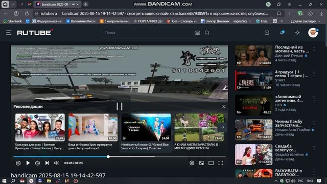Open the taskbar File Explorer folder
This screenshot has width=327, height=184.
point(49,180)
